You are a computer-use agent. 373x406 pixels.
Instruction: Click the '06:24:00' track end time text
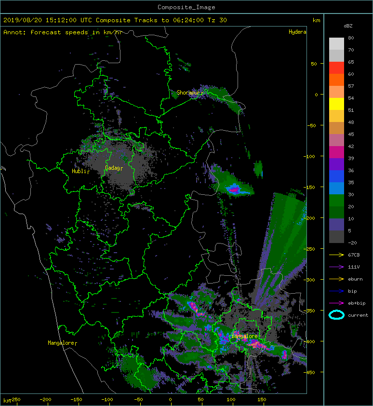(188, 20)
